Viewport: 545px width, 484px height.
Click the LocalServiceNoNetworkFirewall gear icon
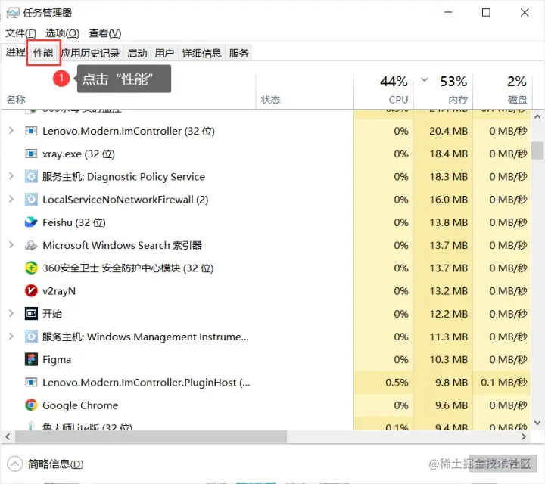(31, 200)
